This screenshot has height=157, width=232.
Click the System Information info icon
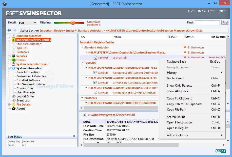click(13, 68)
